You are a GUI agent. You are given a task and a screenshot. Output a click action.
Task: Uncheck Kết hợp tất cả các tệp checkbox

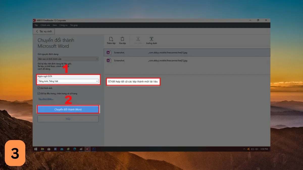tap(109, 82)
